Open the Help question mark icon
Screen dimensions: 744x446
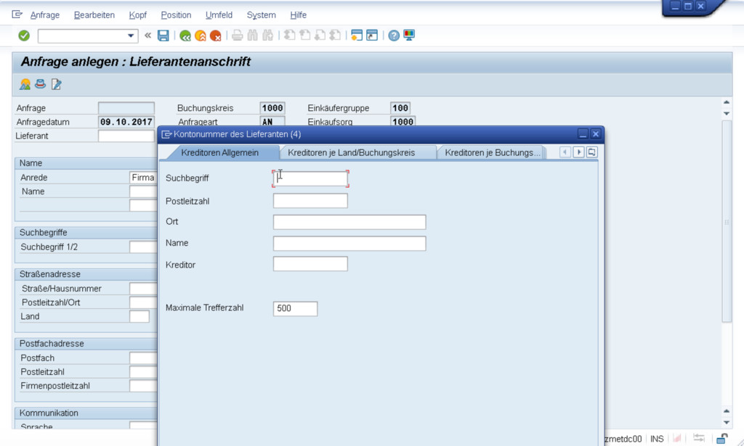(x=394, y=36)
